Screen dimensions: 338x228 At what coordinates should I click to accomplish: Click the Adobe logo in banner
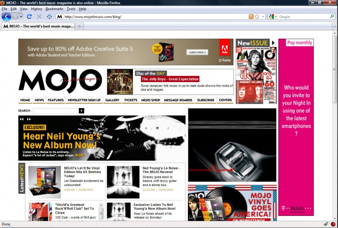point(224,48)
